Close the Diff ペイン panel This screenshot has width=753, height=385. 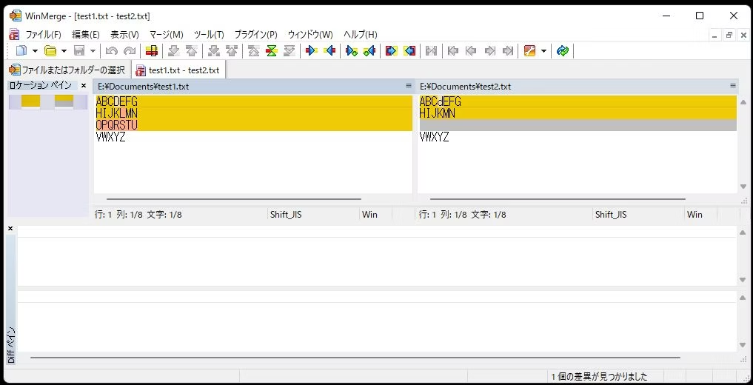pyautogui.click(x=10, y=229)
